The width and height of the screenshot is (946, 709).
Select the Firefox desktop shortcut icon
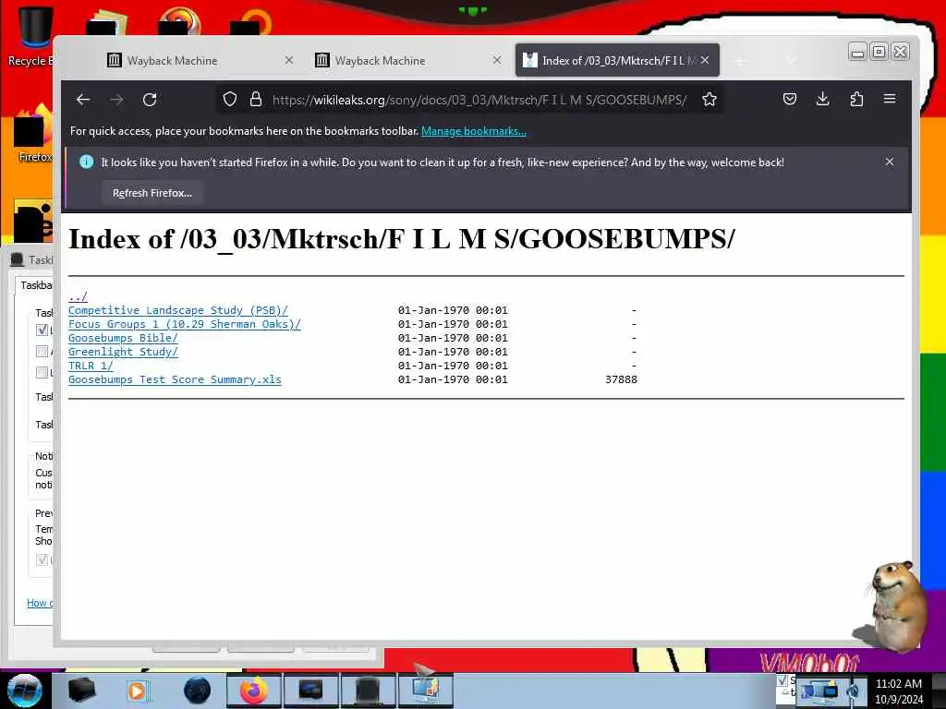pos(33,134)
